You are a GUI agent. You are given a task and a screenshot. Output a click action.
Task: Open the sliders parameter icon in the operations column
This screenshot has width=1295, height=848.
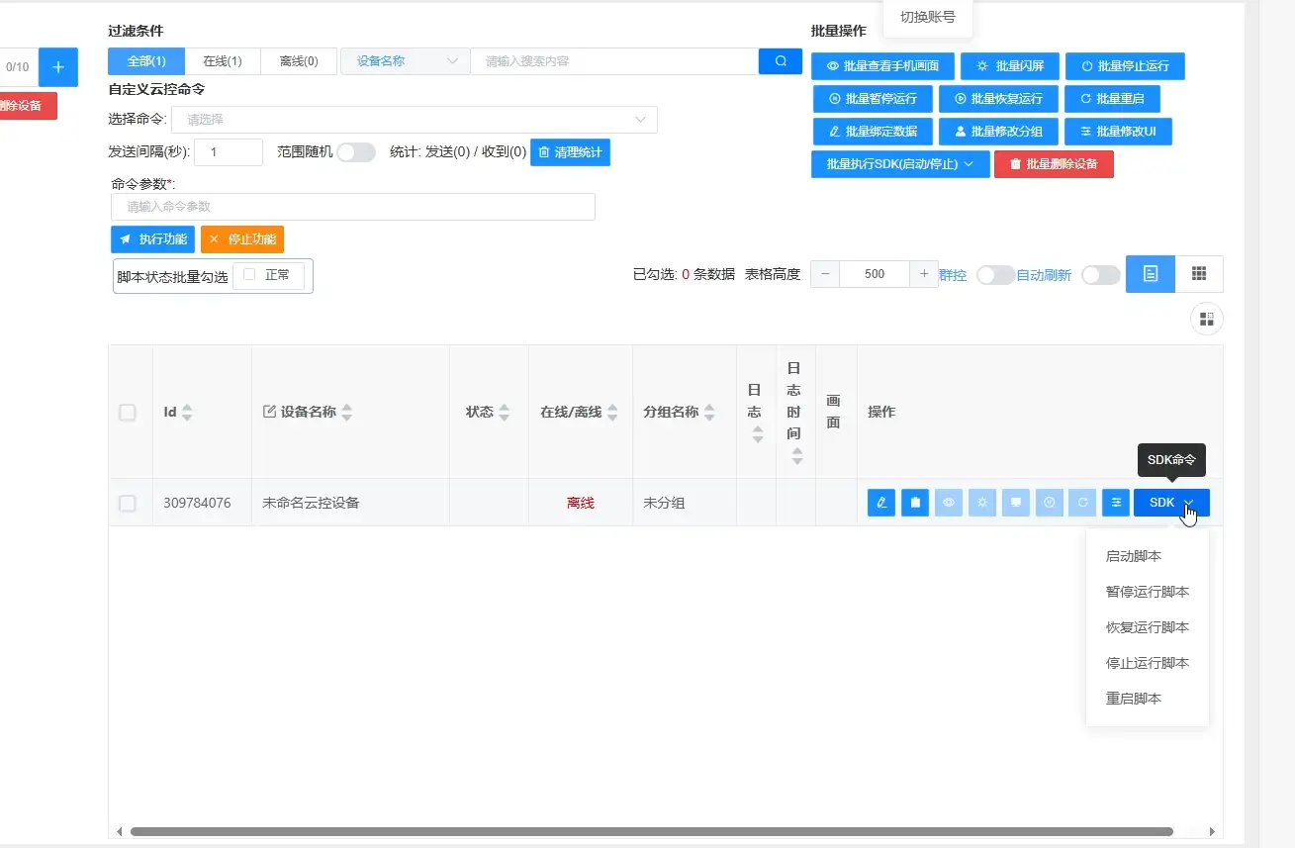(x=1115, y=502)
